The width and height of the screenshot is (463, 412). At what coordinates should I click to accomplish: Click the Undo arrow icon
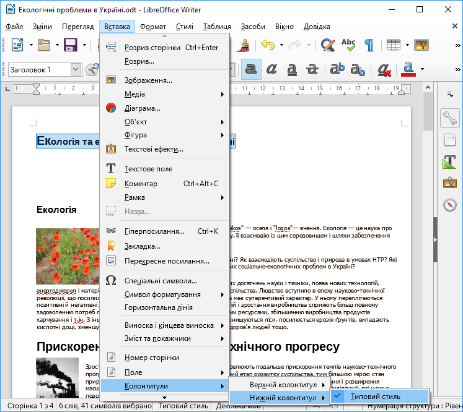pos(268,45)
